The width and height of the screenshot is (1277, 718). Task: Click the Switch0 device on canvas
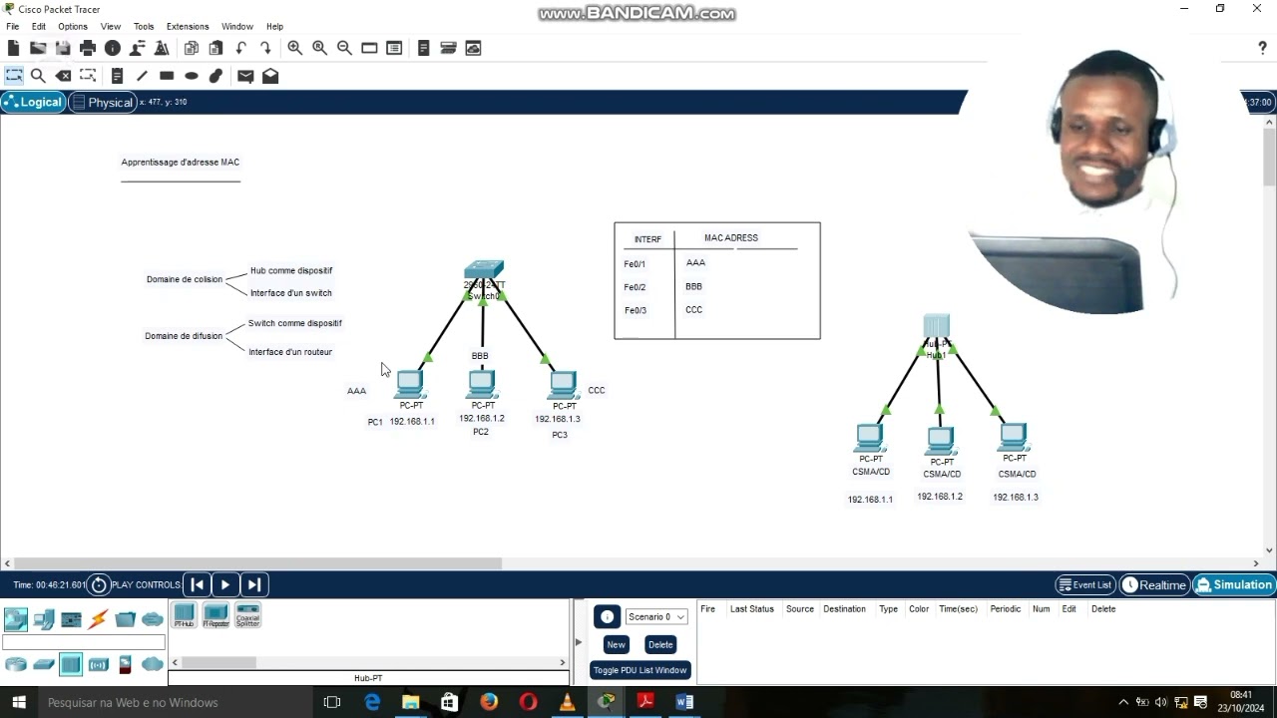pos(484,271)
